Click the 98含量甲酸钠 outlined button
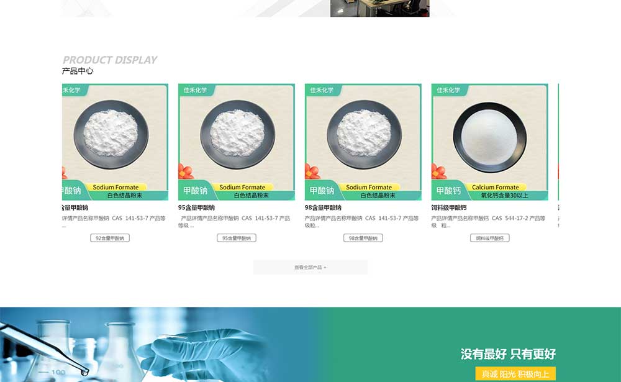The image size is (621, 382). click(363, 238)
